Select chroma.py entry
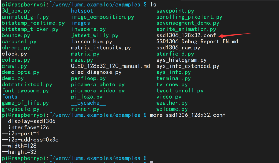This screenshot has width=279, height=163. pyautogui.click(x=16, y=48)
